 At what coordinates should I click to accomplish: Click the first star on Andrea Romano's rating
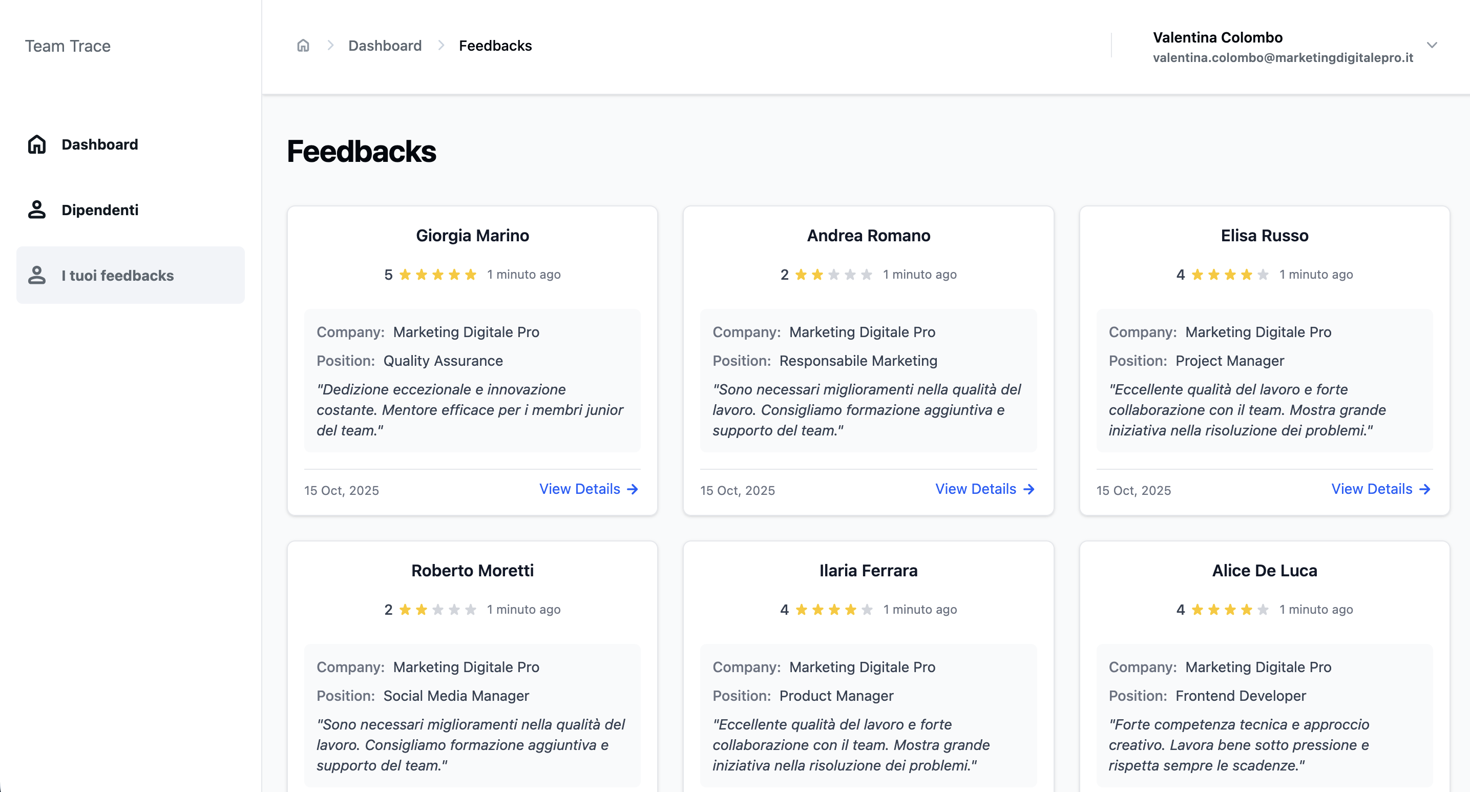(x=801, y=275)
